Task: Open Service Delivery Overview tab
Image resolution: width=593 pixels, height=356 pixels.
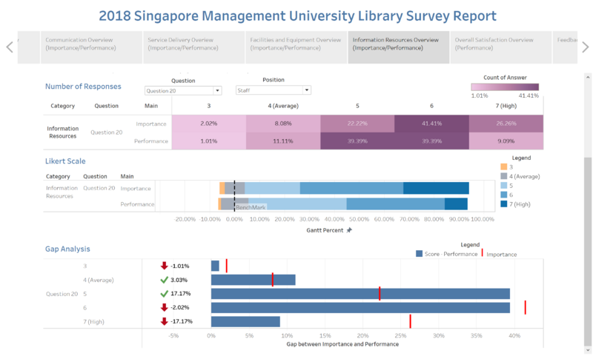Action: coord(193,47)
